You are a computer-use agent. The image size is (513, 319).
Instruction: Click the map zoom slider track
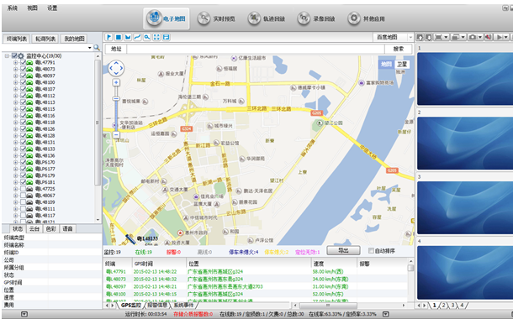[x=116, y=109]
